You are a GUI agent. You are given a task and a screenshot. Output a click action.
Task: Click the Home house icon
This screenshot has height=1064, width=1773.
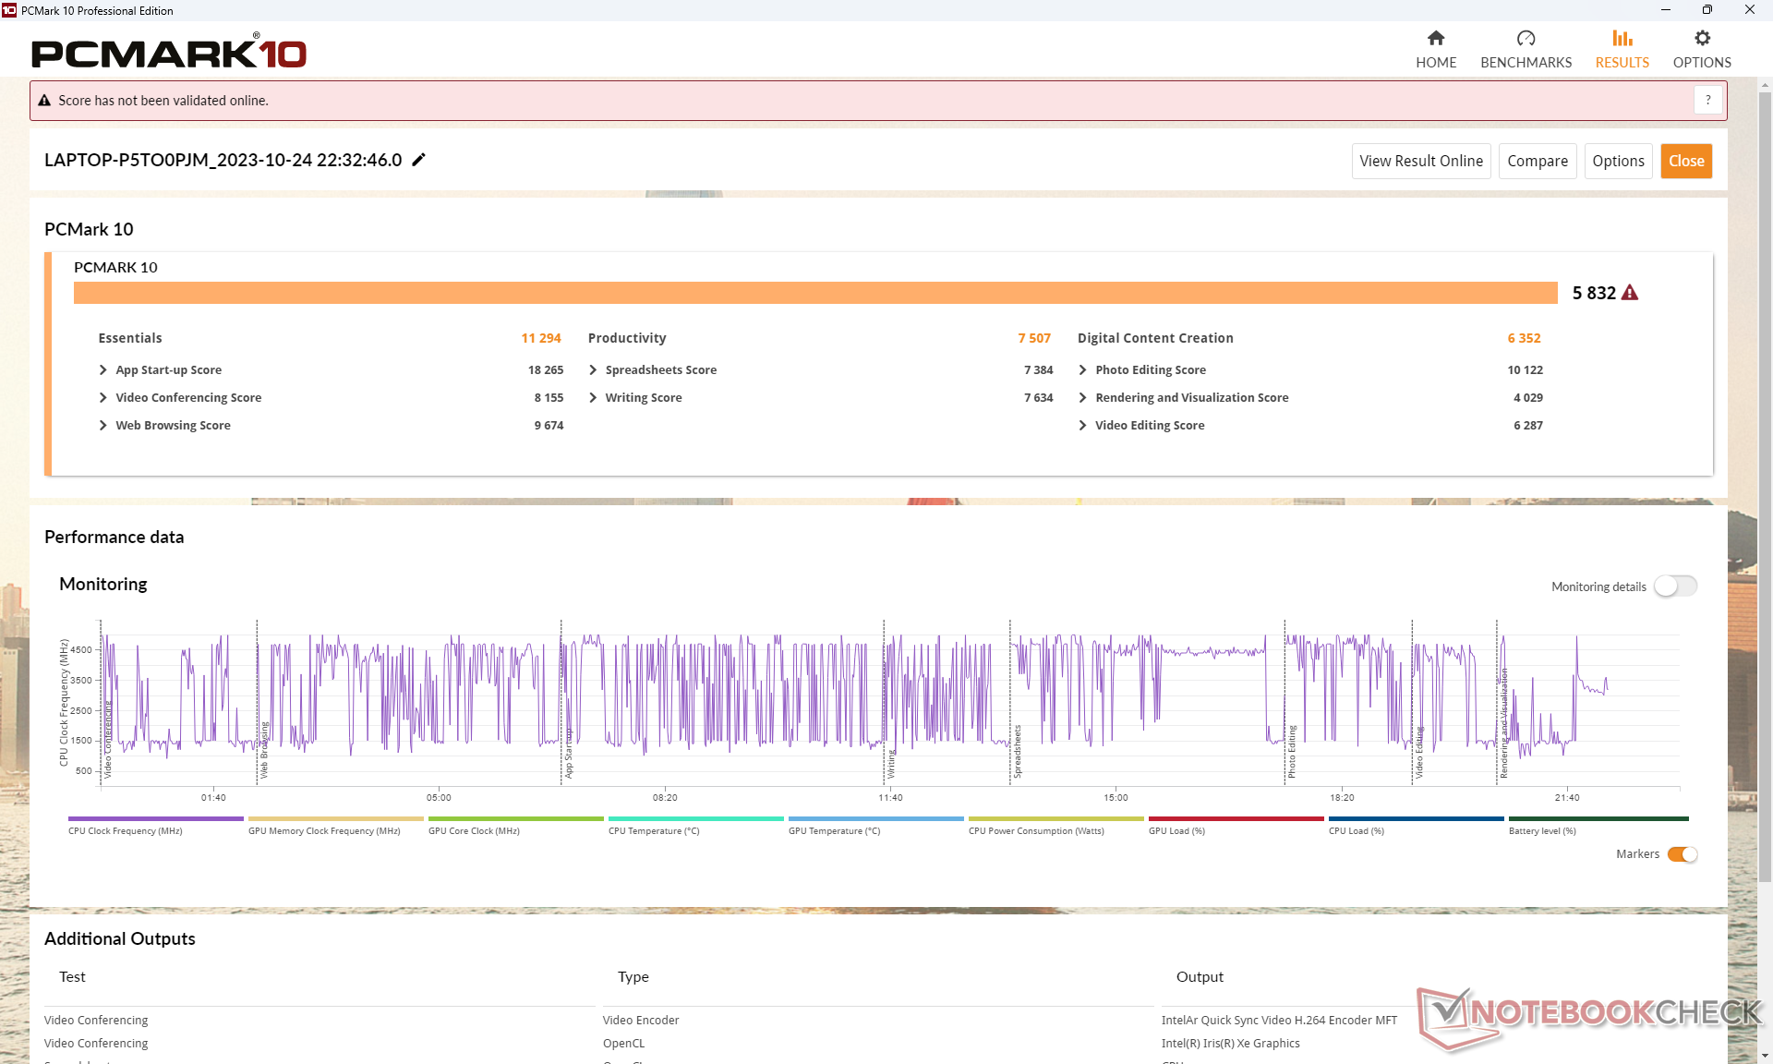click(x=1435, y=38)
